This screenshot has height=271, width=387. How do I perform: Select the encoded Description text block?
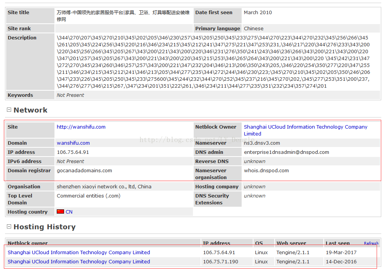pyautogui.click(x=213, y=62)
